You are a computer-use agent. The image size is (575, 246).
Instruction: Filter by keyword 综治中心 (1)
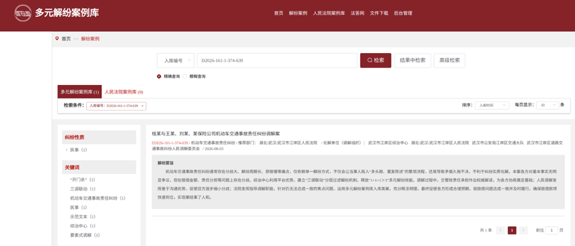coord(82,226)
